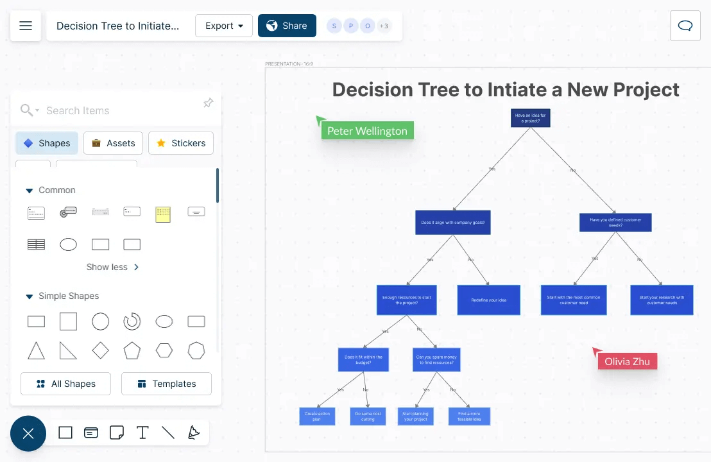Viewport: 711px width, 462px height.
Task: Pick the ellipse in Common shapes
Action: click(x=69, y=245)
